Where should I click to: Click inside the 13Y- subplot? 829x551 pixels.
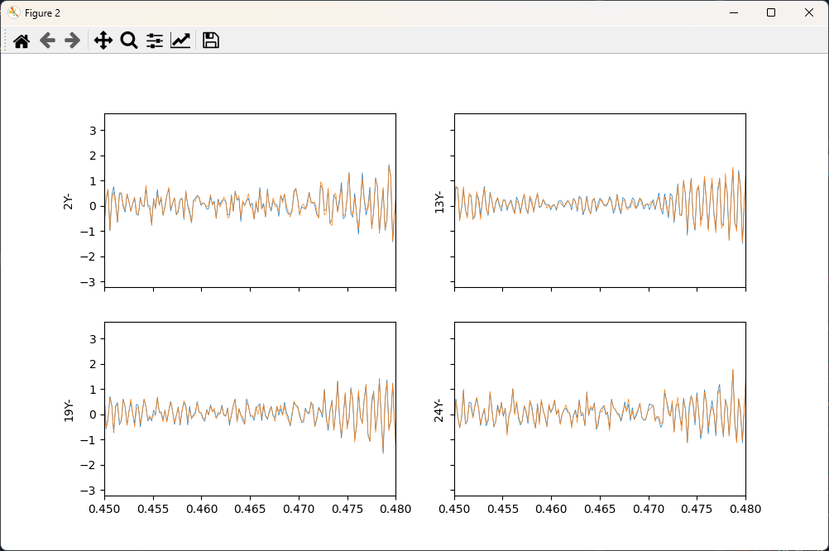[x=600, y=203]
